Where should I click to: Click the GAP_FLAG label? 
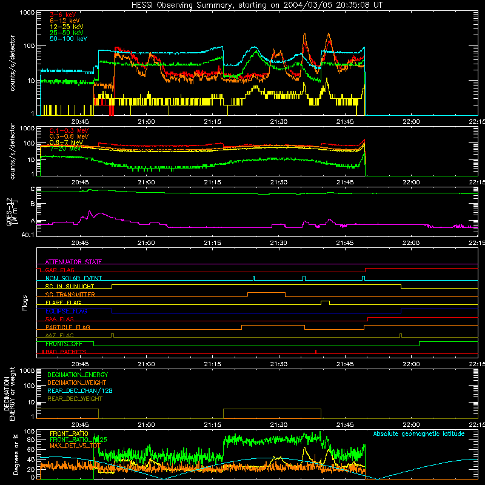point(59,270)
